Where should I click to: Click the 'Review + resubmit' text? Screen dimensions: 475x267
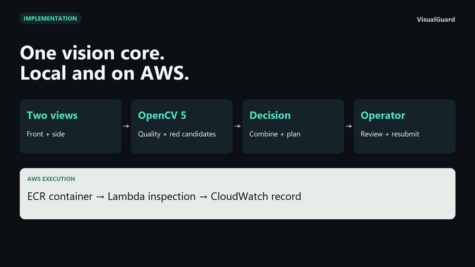pos(390,134)
